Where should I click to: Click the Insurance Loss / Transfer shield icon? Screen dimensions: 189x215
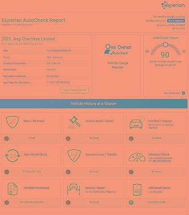click(x=74, y=155)
